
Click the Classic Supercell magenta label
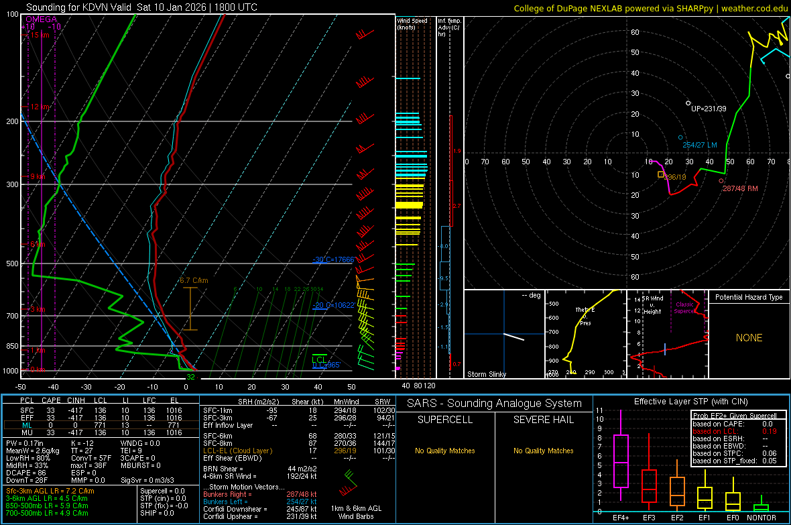point(684,308)
